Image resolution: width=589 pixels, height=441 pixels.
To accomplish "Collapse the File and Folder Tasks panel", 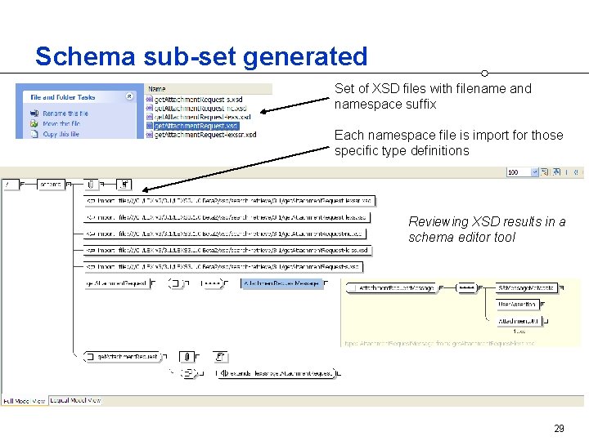I will 129,96.
